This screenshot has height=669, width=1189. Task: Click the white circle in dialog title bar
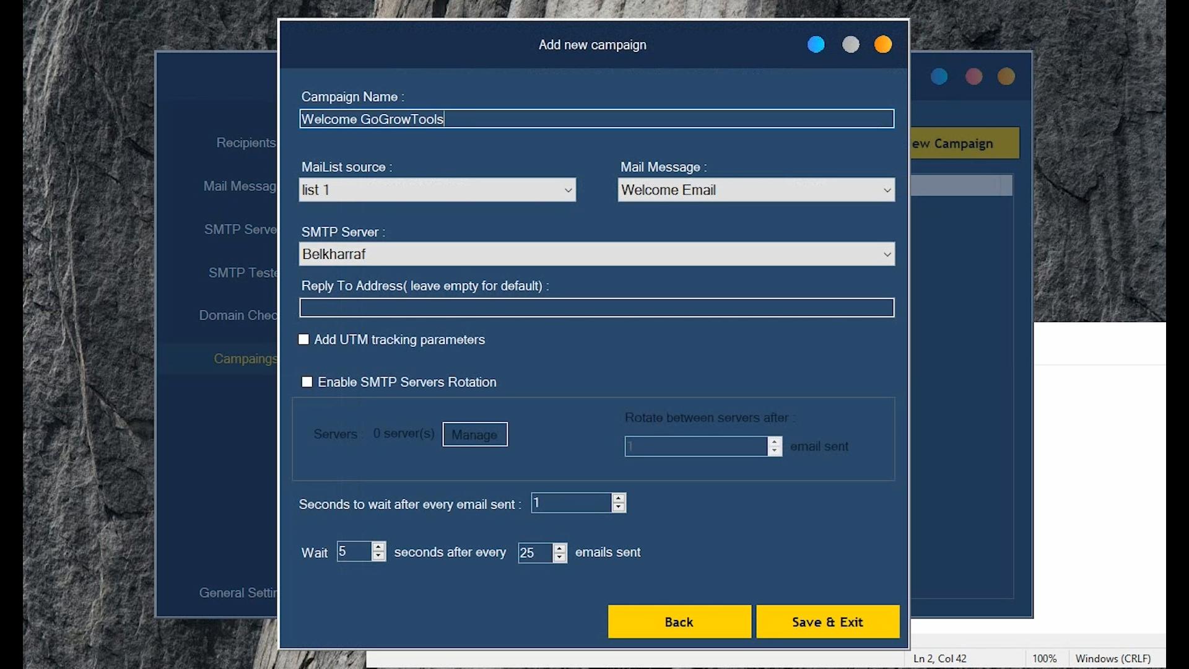tap(851, 44)
